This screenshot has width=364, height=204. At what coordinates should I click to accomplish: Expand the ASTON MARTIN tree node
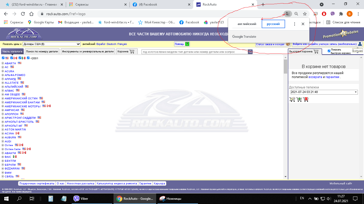[3, 130]
